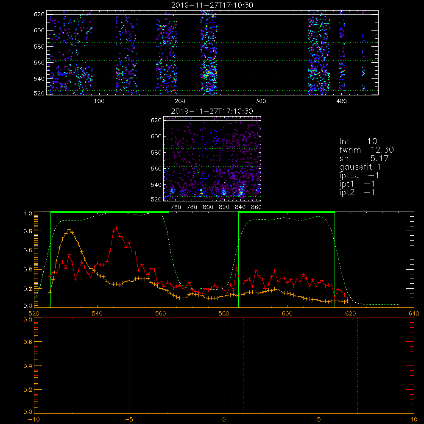Click the red curve's peak near 546
Screen dimensions: 424x424
click(116, 229)
